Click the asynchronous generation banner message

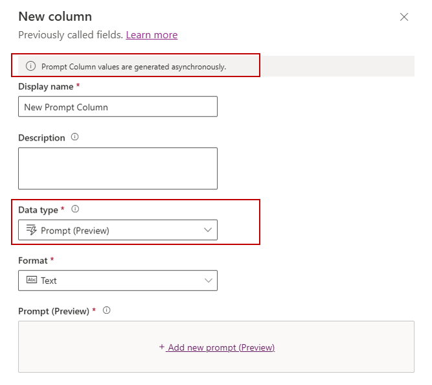pyautogui.click(x=133, y=67)
